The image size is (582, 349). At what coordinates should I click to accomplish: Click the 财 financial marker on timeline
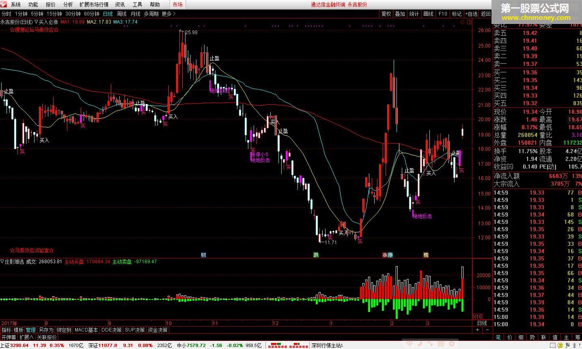(204, 255)
